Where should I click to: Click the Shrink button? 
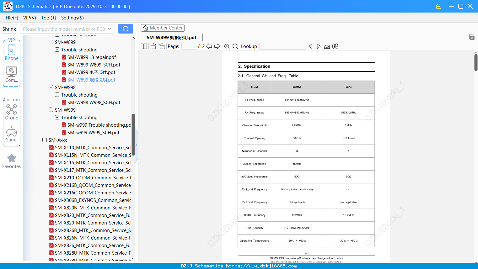click(9, 29)
